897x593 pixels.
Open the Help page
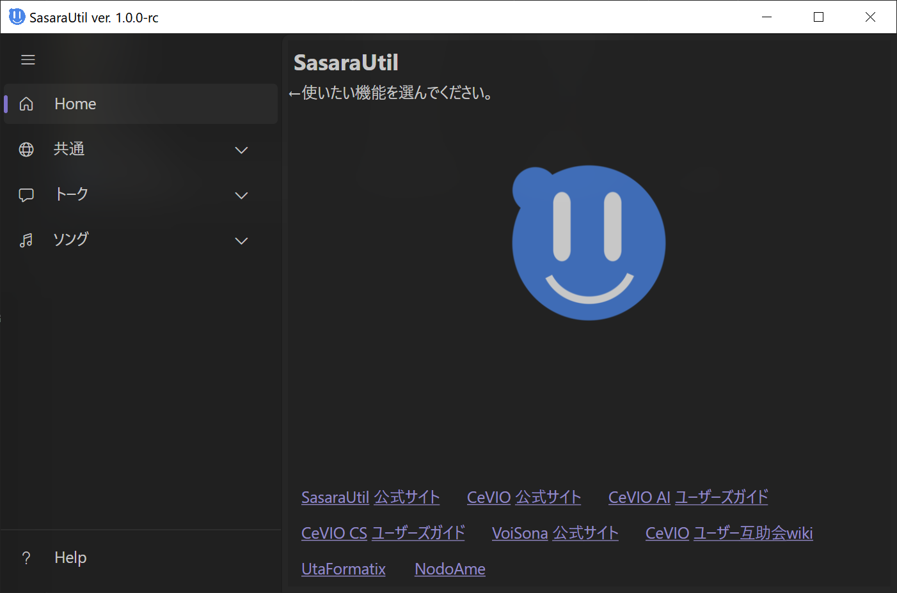pos(141,558)
